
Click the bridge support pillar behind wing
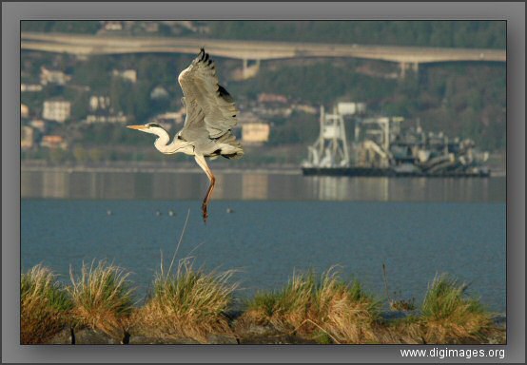click(251, 68)
